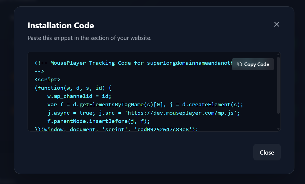
Task: Click the '<script>' line in the code
Action: tap(47, 79)
